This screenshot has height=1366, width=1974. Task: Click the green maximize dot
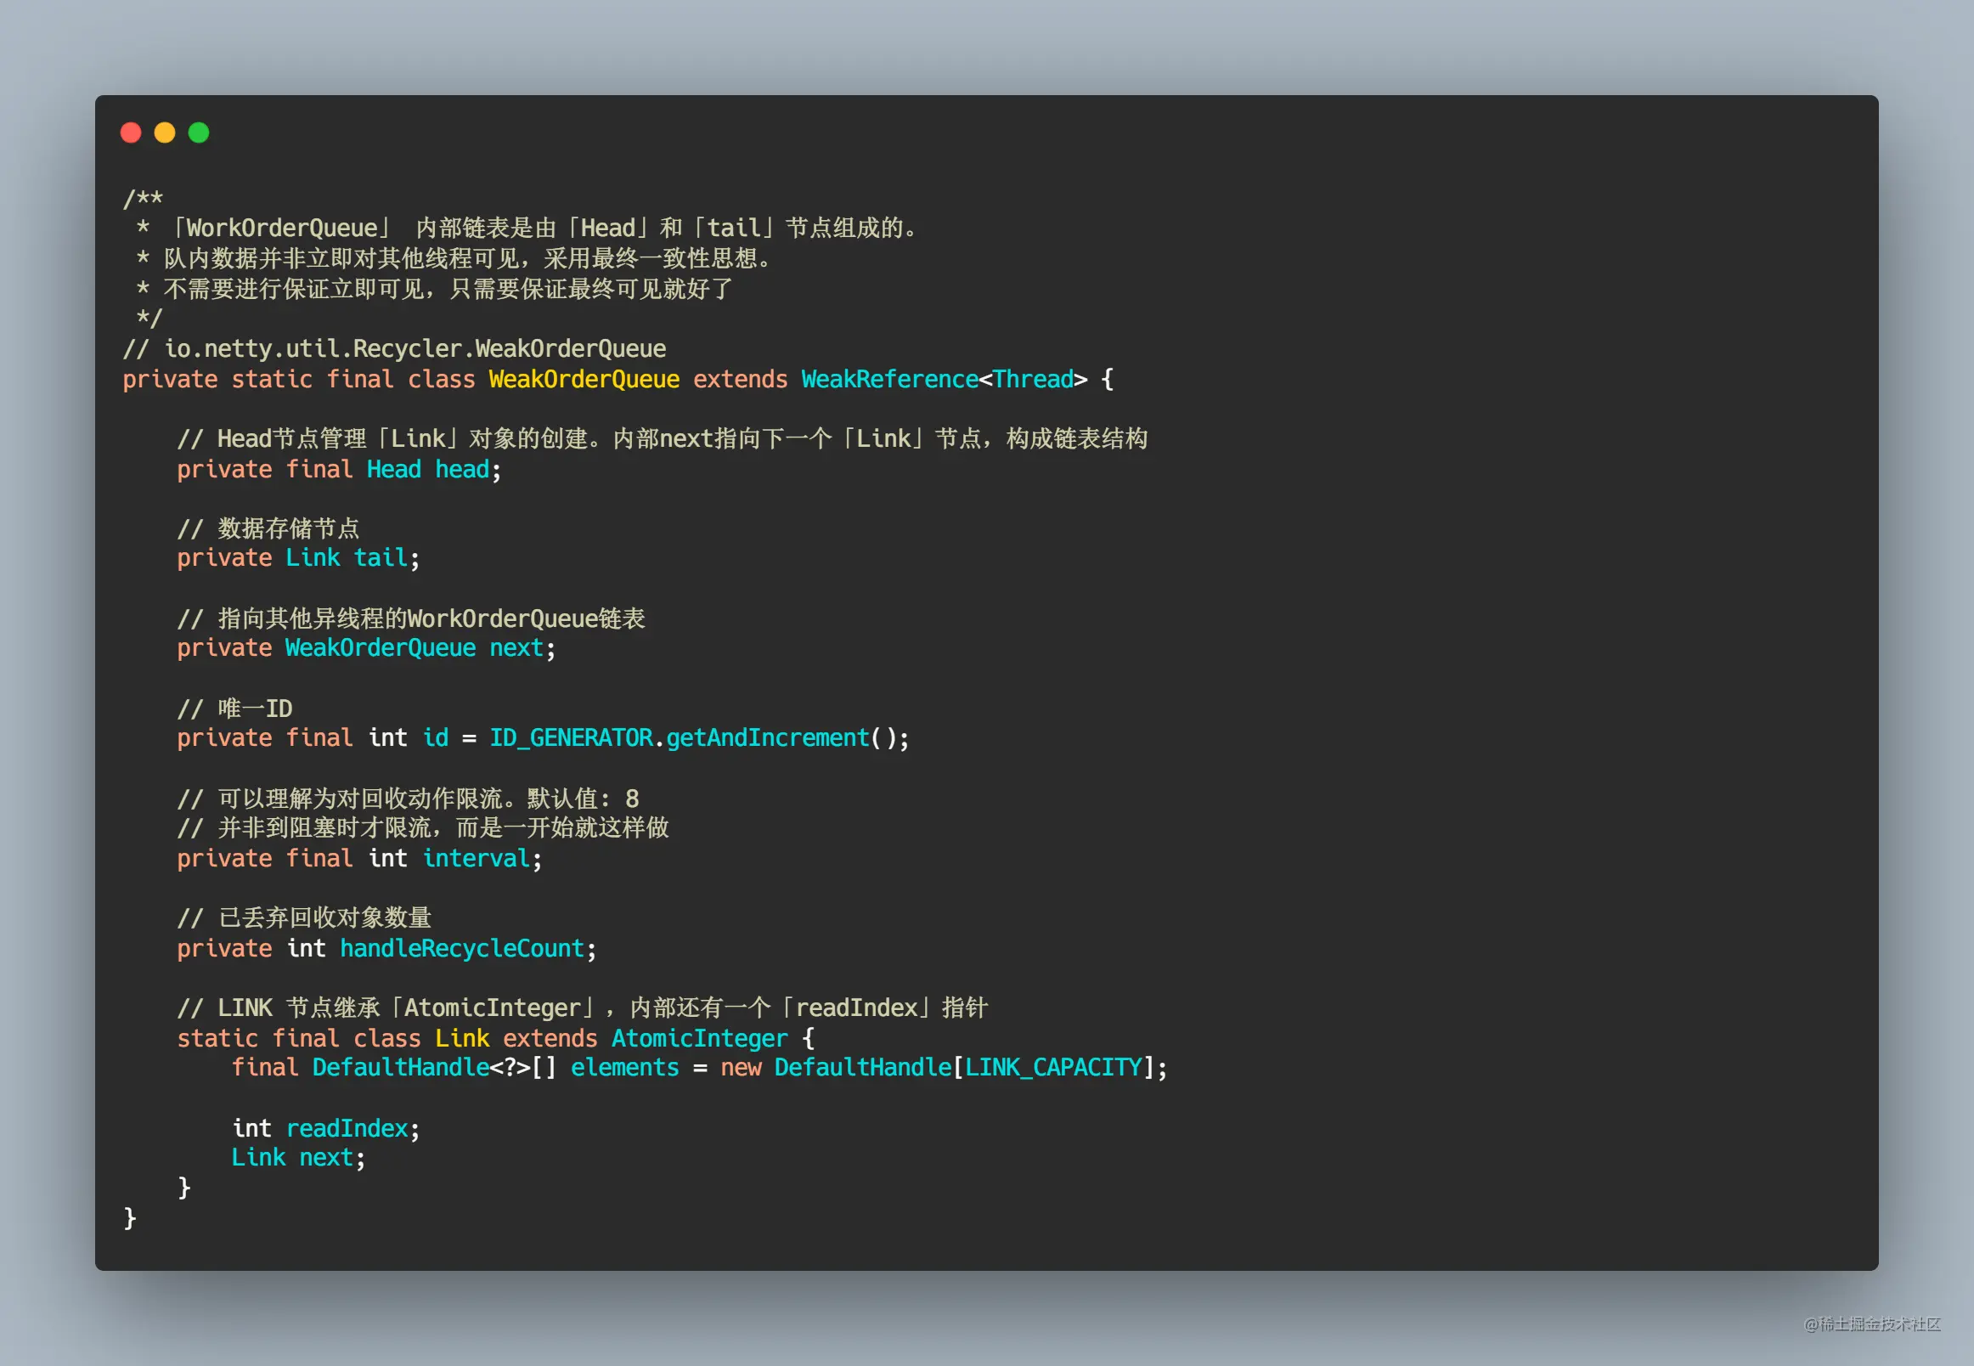click(199, 133)
